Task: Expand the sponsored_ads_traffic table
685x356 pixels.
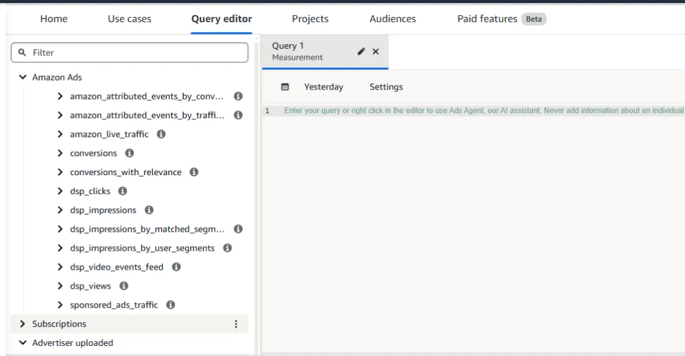Action: pyautogui.click(x=60, y=305)
